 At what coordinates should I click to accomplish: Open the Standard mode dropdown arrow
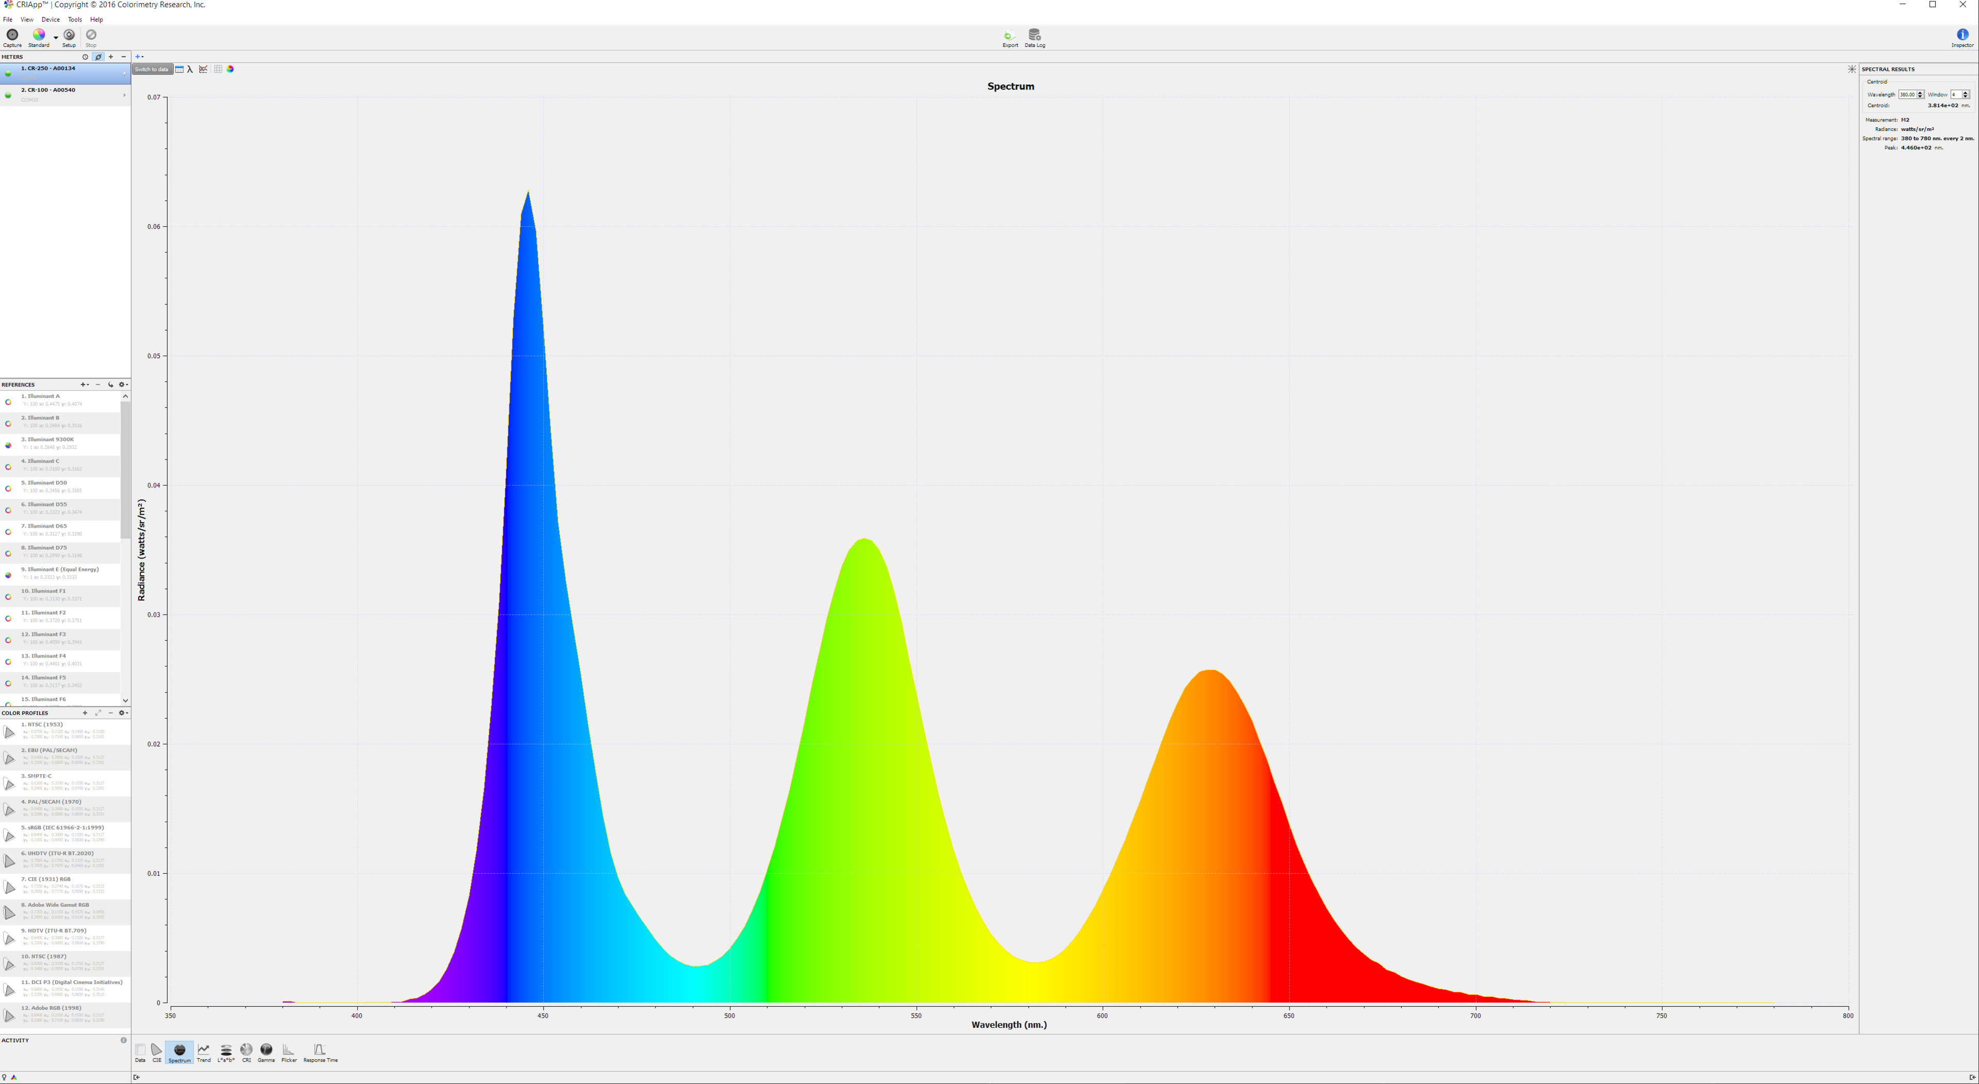56,37
